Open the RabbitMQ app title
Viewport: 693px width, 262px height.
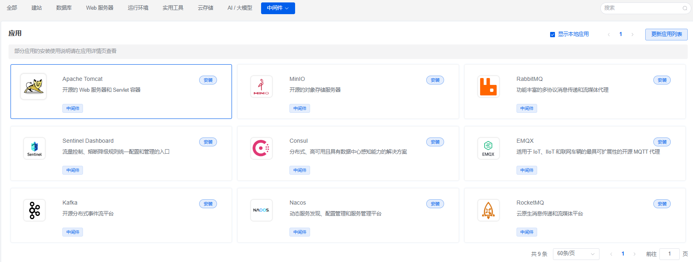click(529, 79)
